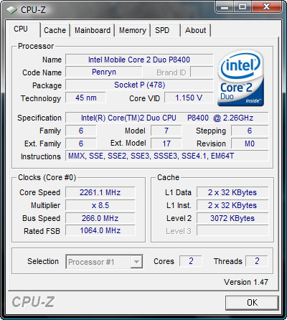
Task: Maximize the CPU-Z window
Action: tap(243, 6)
